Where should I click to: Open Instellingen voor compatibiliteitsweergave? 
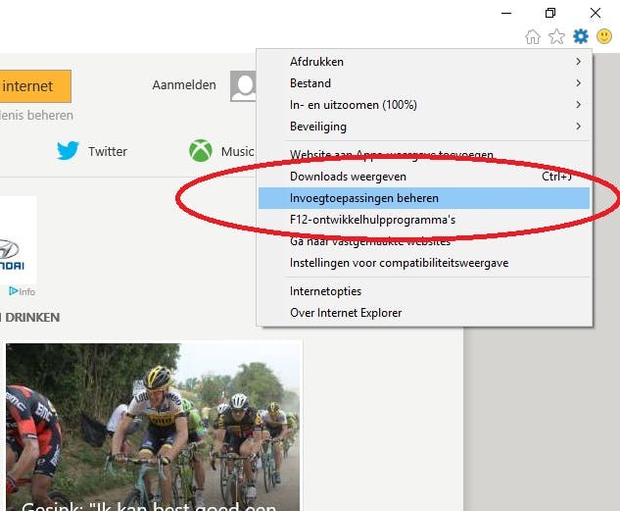(399, 263)
